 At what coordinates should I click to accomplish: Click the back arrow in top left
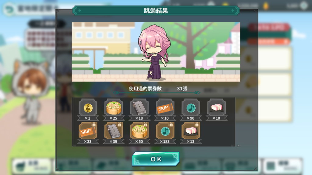click(x=9, y=9)
